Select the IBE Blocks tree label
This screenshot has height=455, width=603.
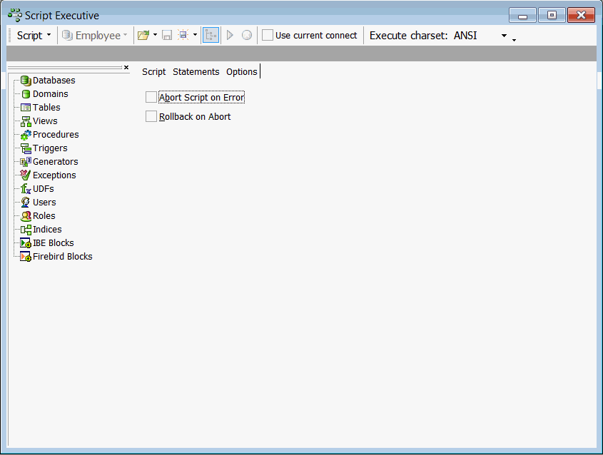tap(54, 243)
